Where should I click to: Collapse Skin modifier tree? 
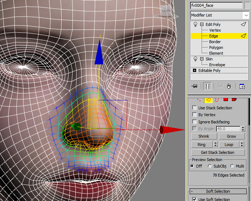(x=202, y=59)
